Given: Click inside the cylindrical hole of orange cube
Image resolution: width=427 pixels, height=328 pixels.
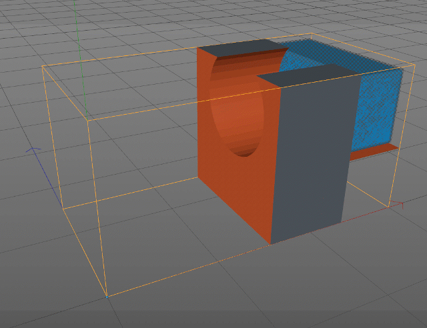Looking at the screenshot, I should click(238, 107).
